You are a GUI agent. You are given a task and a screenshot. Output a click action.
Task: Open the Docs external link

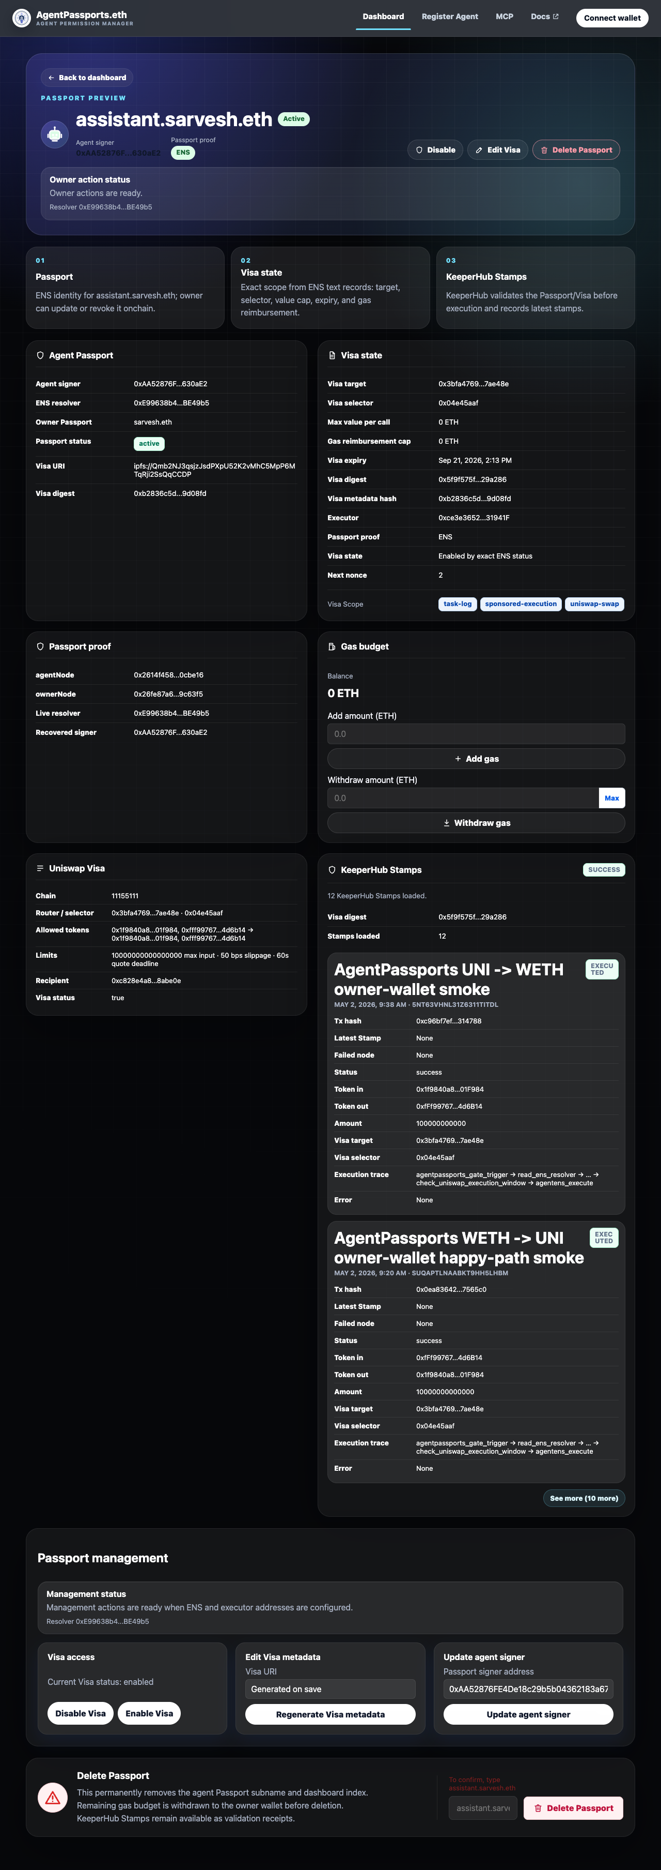(545, 17)
